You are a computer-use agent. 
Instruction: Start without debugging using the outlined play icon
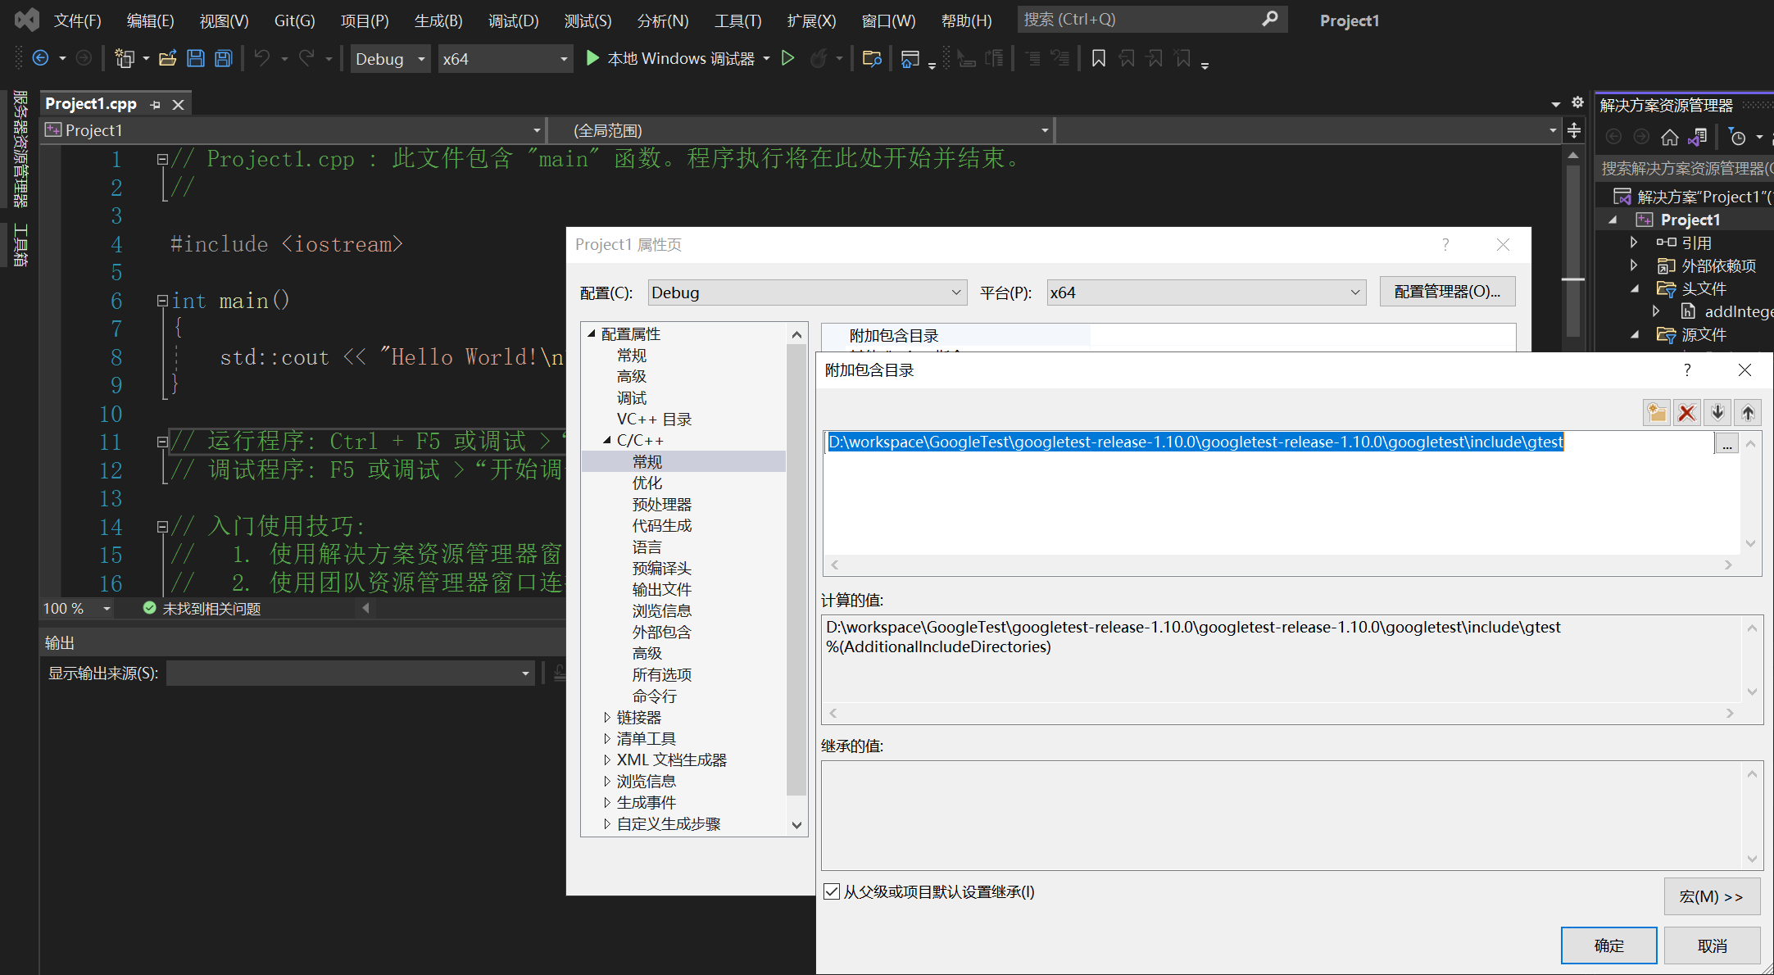[787, 58]
